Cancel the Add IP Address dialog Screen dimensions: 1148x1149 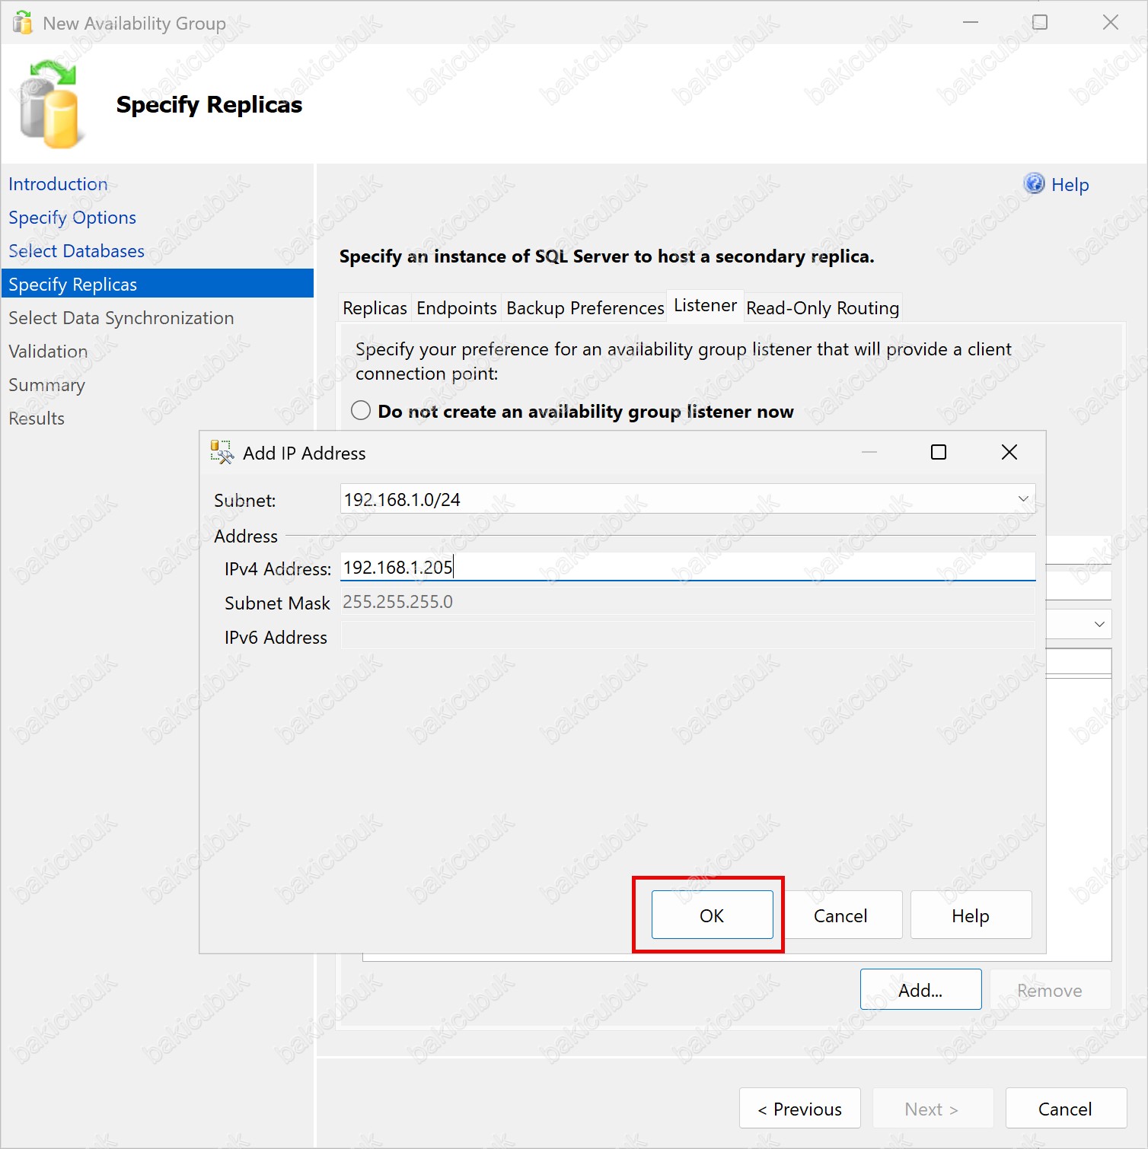pos(840,915)
